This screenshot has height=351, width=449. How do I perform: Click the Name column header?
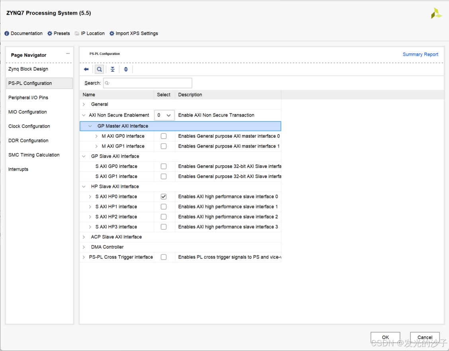point(117,95)
